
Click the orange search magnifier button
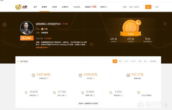coord(148,7)
